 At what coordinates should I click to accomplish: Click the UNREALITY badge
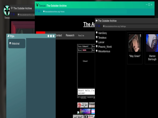click(85, 111)
